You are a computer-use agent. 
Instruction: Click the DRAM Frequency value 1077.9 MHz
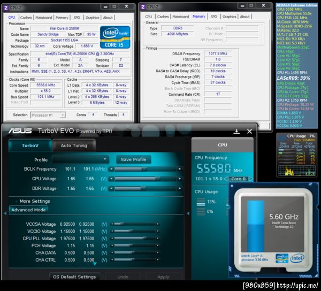(x=218, y=53)
